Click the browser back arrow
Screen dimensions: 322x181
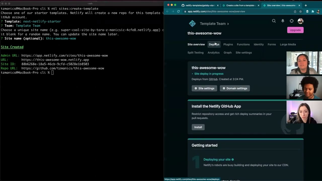[x=168, y=11]
